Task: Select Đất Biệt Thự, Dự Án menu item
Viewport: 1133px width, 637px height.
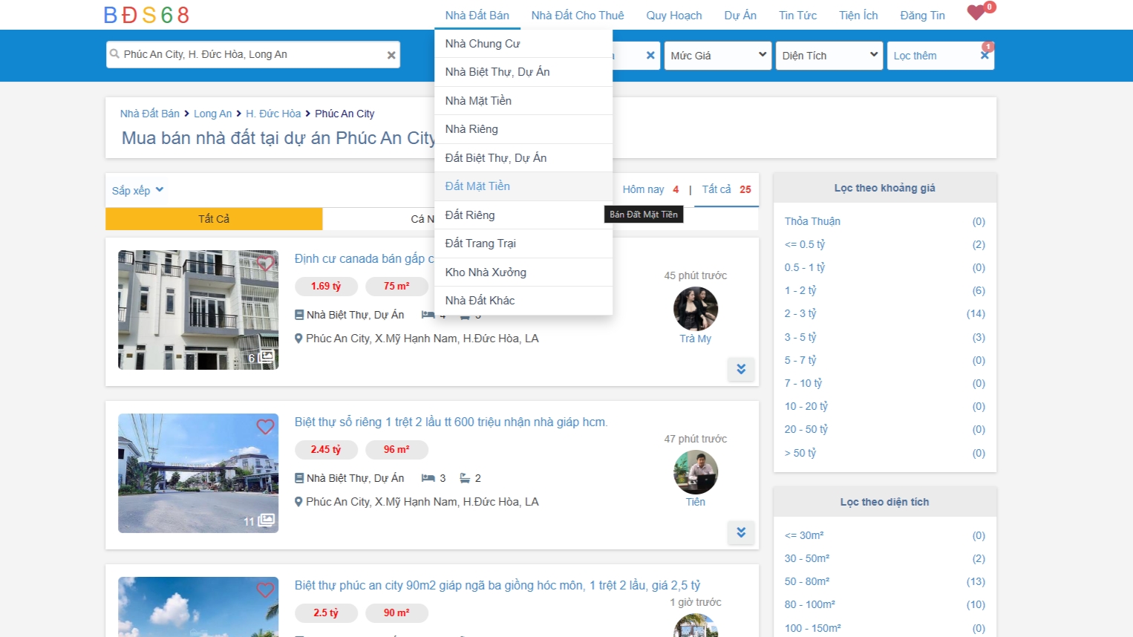Action: [x=523, y=158]
